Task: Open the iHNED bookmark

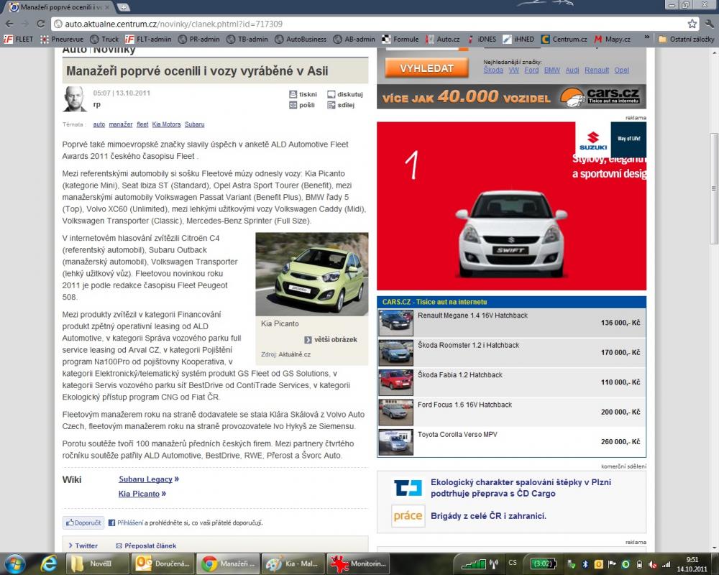Action: point(518,39)
